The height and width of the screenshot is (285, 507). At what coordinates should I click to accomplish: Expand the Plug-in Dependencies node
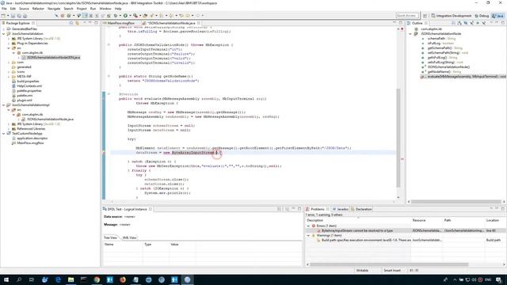click(9, 44)
